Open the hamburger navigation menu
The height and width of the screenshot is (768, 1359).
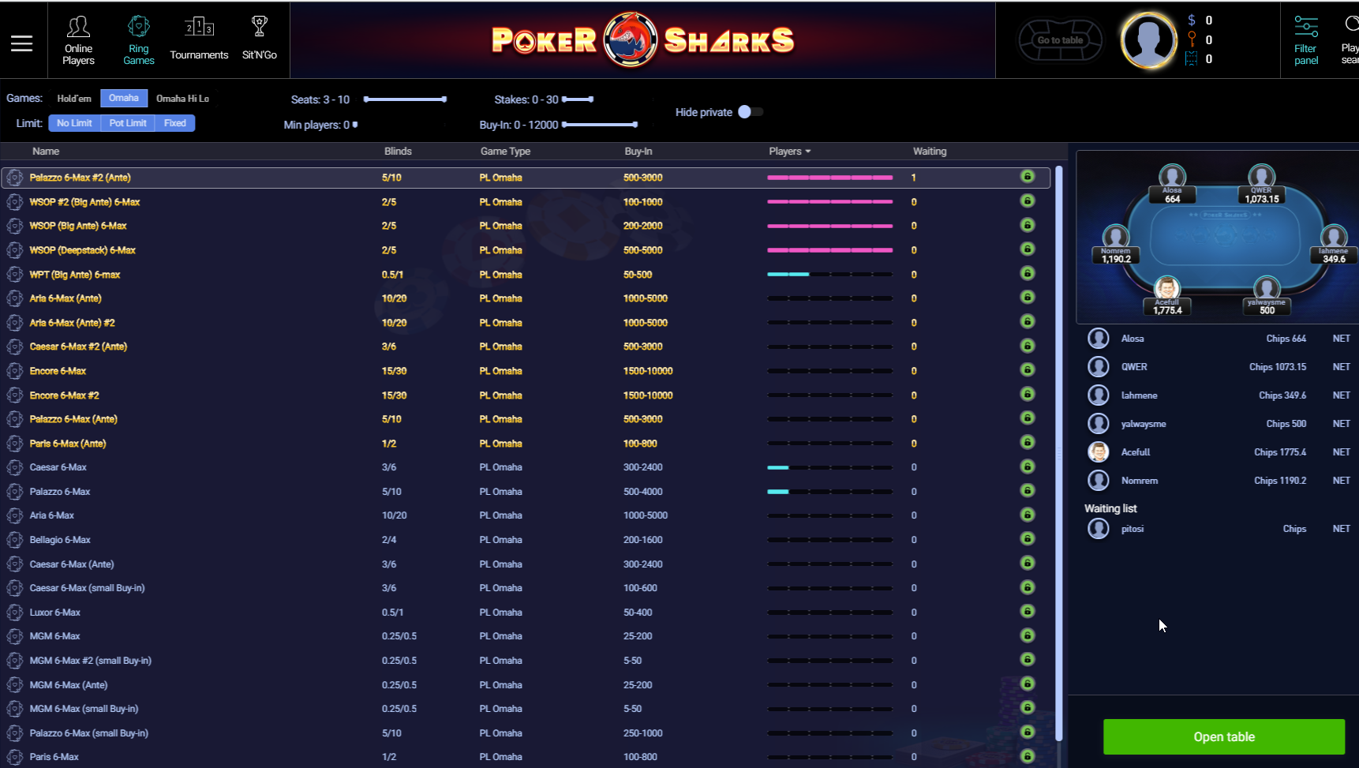[x=22, y=43]
